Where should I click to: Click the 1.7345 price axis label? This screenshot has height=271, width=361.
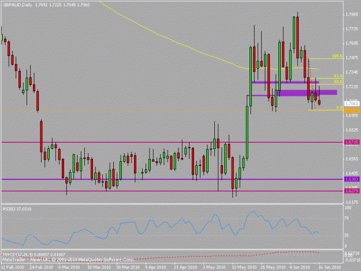coord(352,72)
